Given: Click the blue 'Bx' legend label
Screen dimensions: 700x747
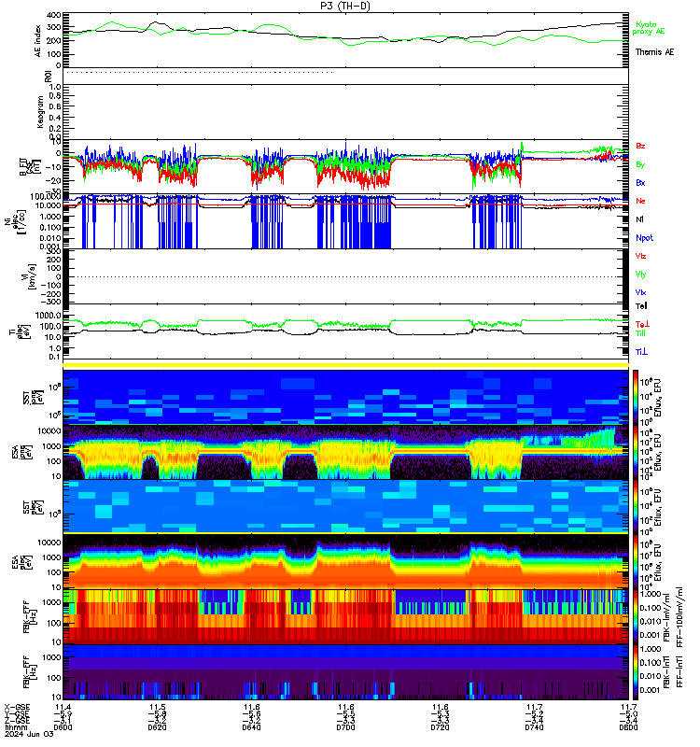Looking at the screenshot, I should [640, 182].
